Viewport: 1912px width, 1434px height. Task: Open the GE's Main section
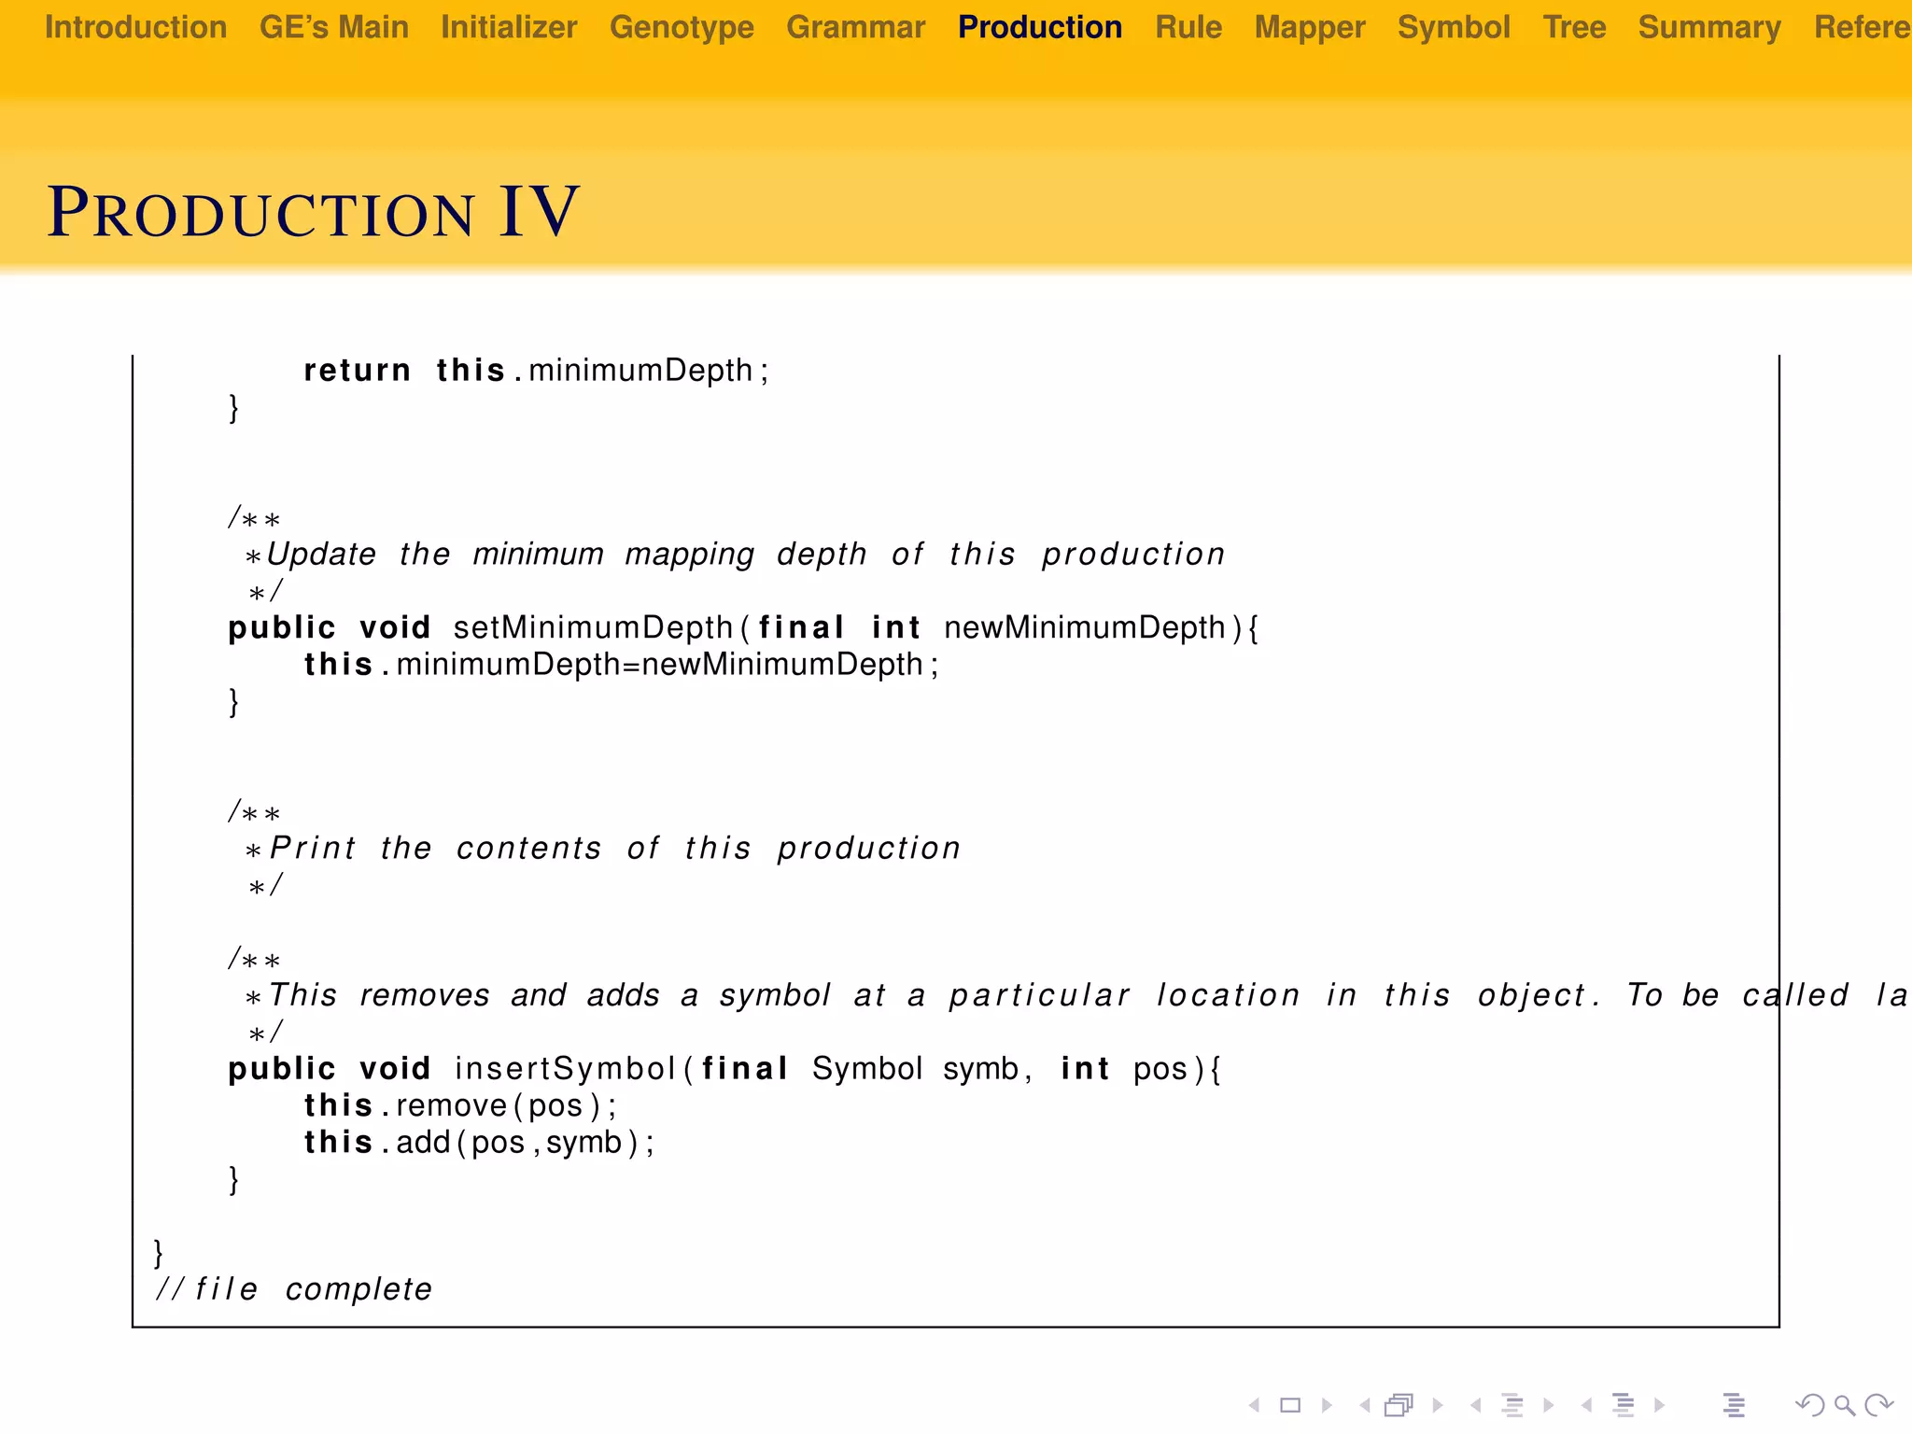pyautogui.click(x=334, y=27)
